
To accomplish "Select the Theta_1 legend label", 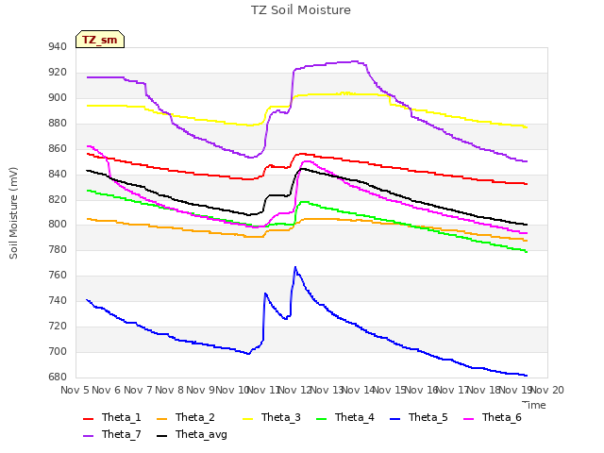I will tap(122, 417).
